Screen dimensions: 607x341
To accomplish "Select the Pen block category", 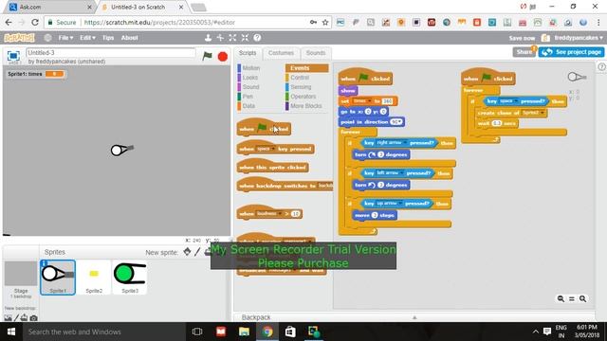I will point(248,97).
